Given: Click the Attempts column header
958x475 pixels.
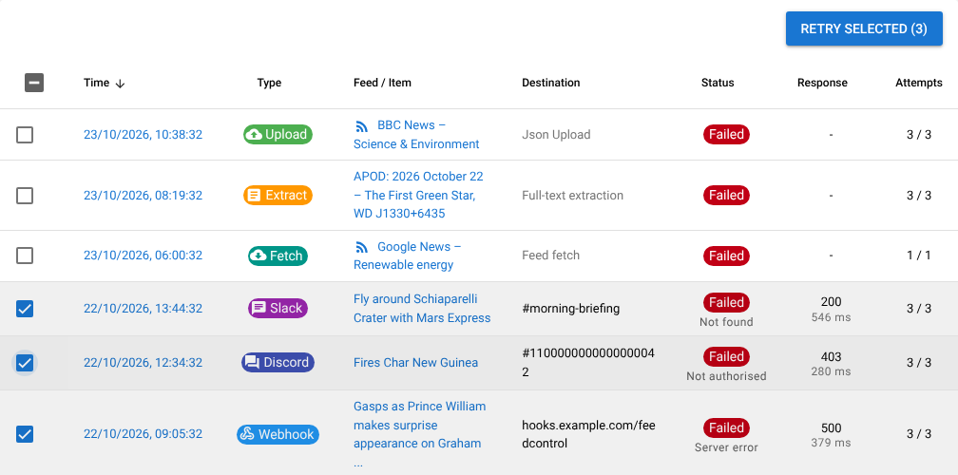Looking at the screenshot, I should click(x=919, y=83).
